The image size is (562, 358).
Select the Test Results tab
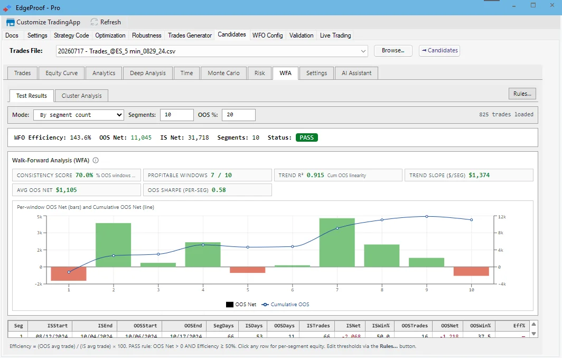click(32, 96)
